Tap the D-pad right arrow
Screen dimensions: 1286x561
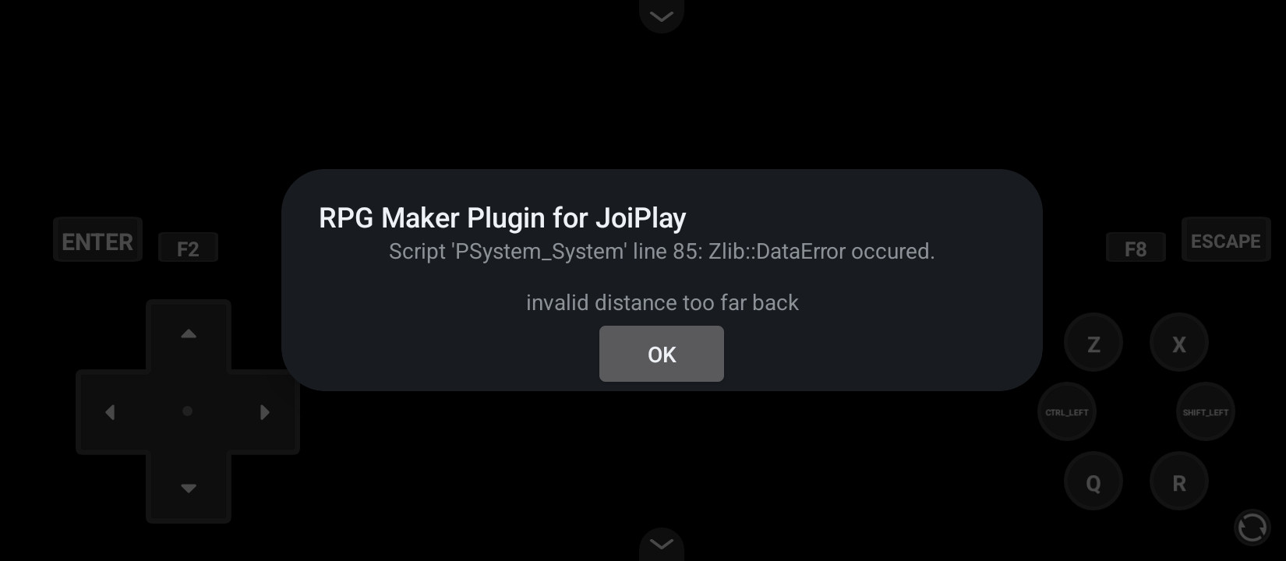pyautogui.click(x=265, y=411)
